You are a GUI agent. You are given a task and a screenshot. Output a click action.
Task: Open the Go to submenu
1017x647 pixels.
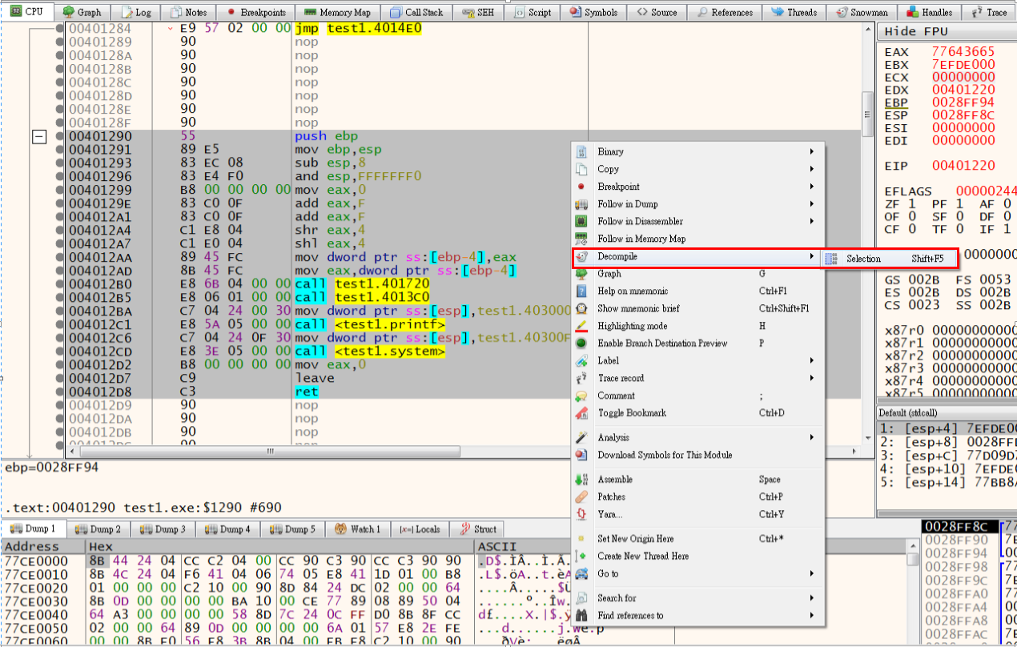697,573
